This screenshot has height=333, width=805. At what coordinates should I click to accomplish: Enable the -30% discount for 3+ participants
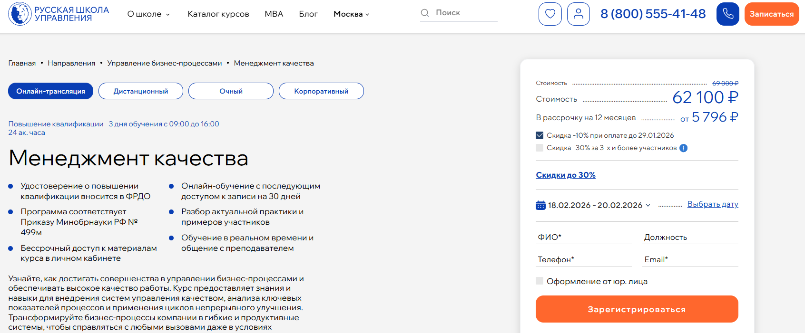pyautogui.click(x=540, y=148)
